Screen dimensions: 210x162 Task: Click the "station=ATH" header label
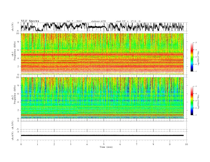point(98,21)
